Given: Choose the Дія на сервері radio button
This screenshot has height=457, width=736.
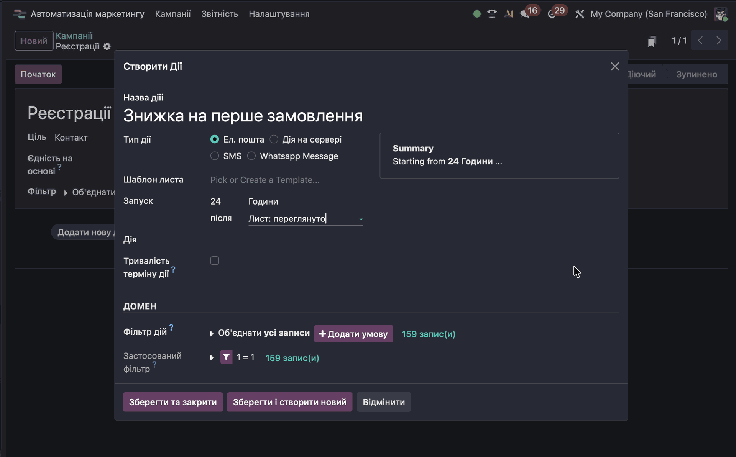Looking at the screenshot, I should [x=274, y=139].
